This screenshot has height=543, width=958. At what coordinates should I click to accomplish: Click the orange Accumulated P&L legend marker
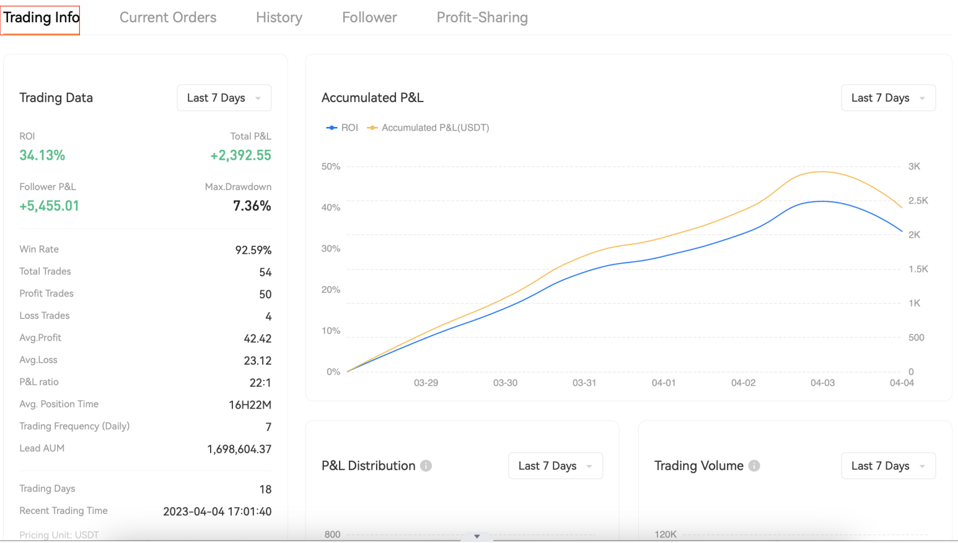(x=372, y=128)
